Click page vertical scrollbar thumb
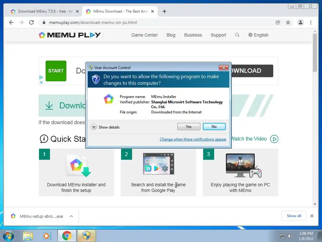The image size is (322, 242). coord(315,53)
